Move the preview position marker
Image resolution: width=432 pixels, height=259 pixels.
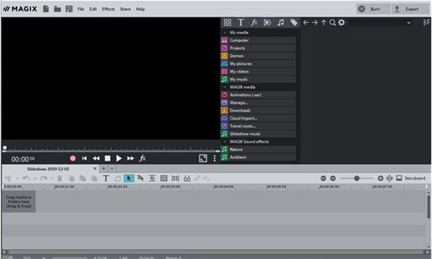pos(5,148)
